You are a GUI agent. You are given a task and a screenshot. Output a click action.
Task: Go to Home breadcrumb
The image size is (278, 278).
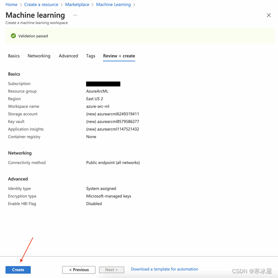11,4
